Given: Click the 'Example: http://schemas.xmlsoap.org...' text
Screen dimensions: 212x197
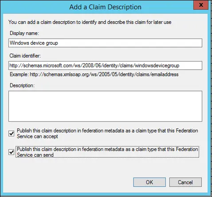Looking at the screenshot, I should [x=94, y=74].
